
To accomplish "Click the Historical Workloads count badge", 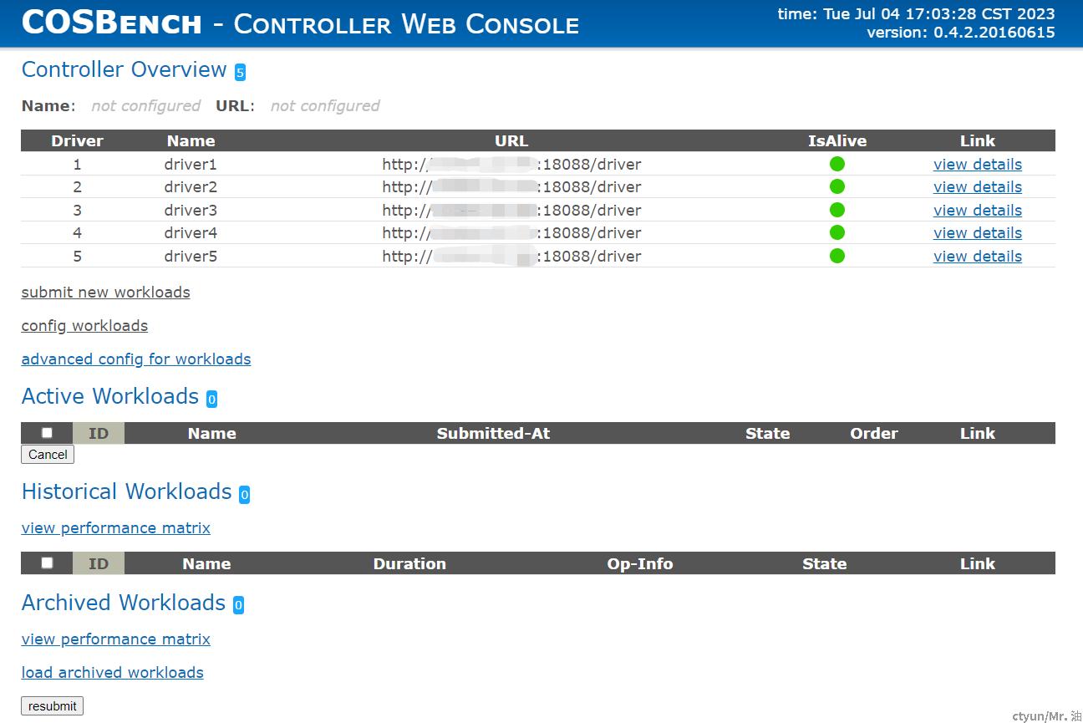I will pos(244,495).
